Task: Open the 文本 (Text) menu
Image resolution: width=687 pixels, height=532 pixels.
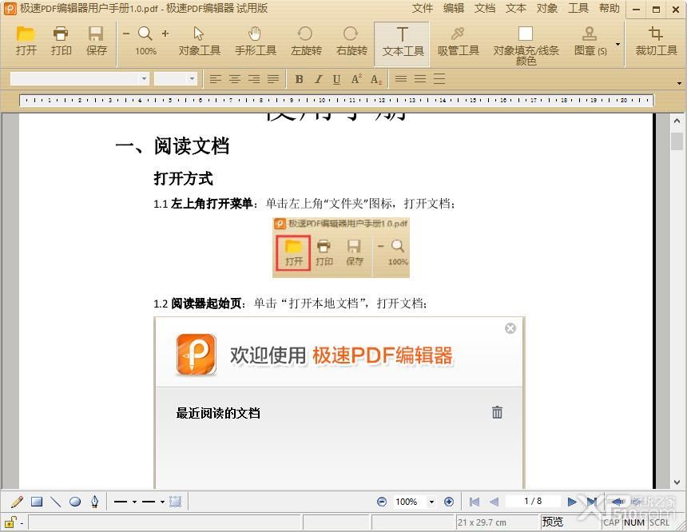Action: pyautogui.click(x=516, y=8)
